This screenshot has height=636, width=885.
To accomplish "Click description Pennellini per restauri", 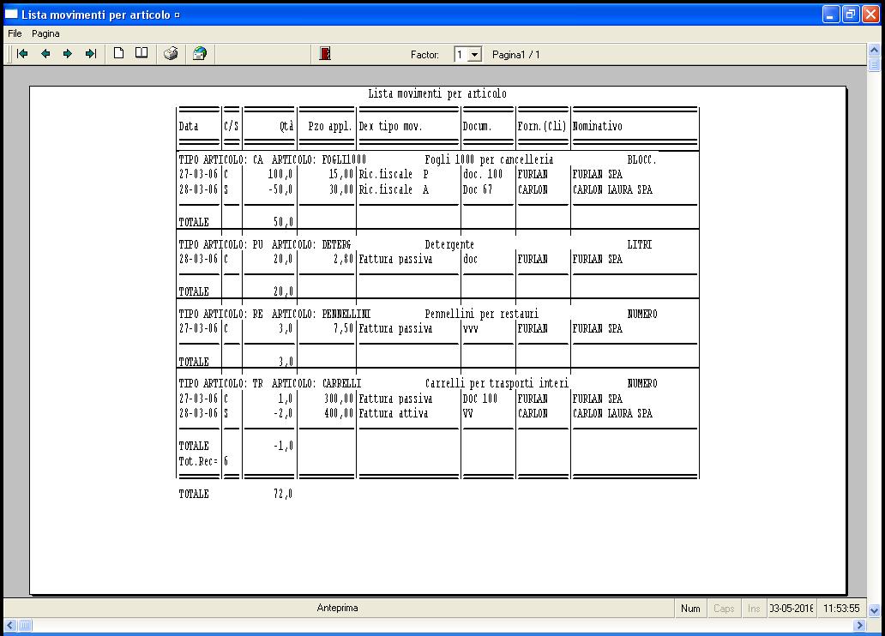I will (481, 314).
